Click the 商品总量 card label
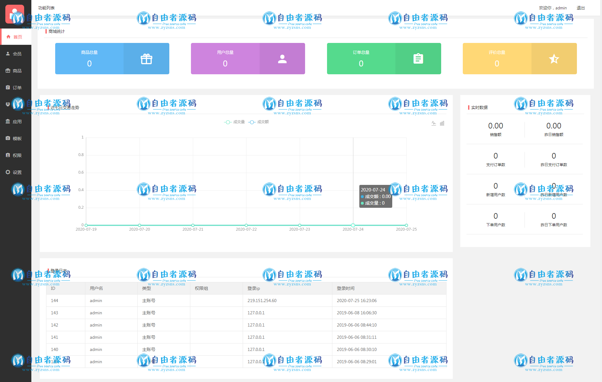 [89, 52]
